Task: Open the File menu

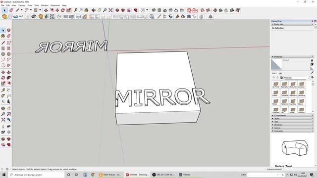Action: click(2, 5)
